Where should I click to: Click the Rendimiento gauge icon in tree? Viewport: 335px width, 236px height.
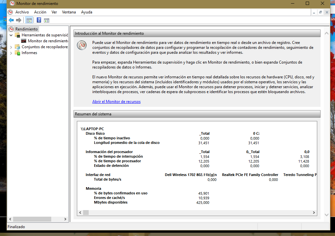click(x=11, y=29)
